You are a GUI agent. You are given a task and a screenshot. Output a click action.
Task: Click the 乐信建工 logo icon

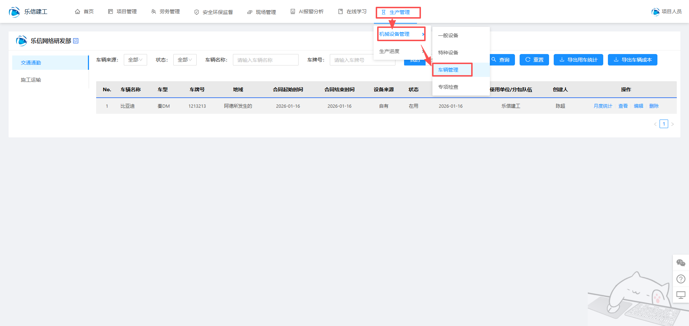tap(14, 12)
